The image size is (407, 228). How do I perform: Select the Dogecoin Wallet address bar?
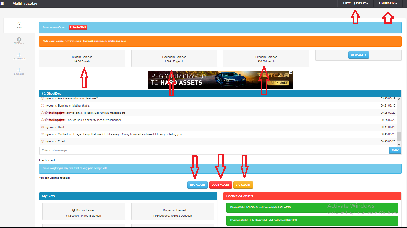coord(312,220)
